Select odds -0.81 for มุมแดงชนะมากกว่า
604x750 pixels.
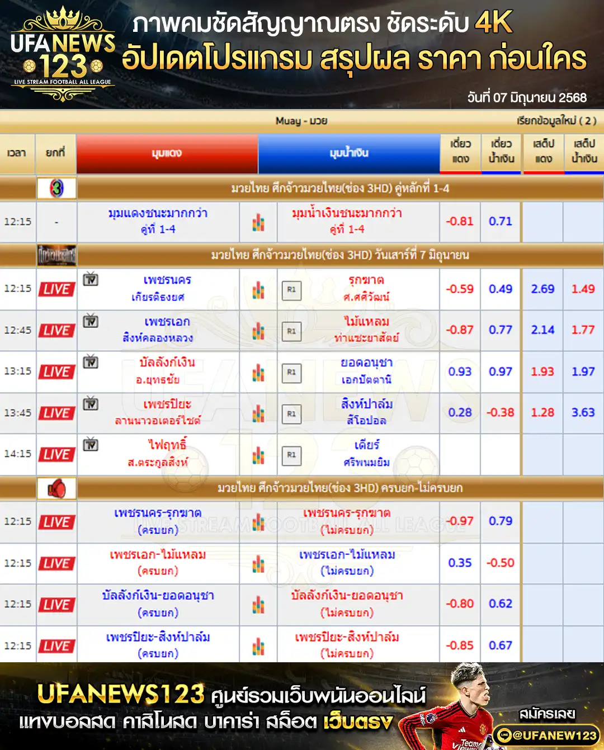pos(460,221)
